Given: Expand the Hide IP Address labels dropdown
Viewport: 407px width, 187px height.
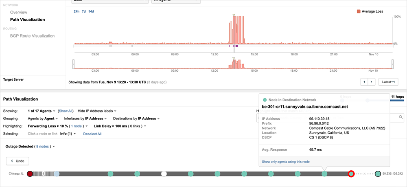Looking at the screenshot, I should (x=97, y=111).
